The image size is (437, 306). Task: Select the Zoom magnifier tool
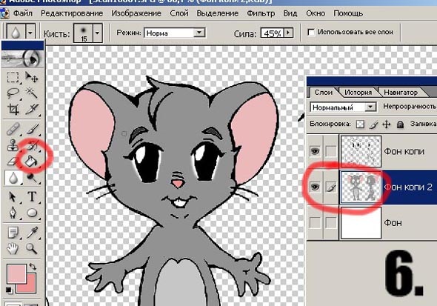pos(32,248)
